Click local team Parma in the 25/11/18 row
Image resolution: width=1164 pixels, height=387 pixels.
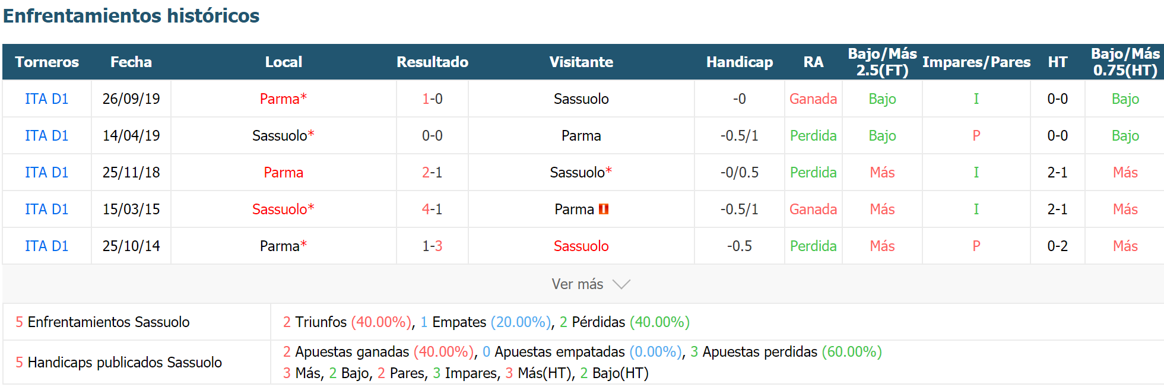click(283, 172)
